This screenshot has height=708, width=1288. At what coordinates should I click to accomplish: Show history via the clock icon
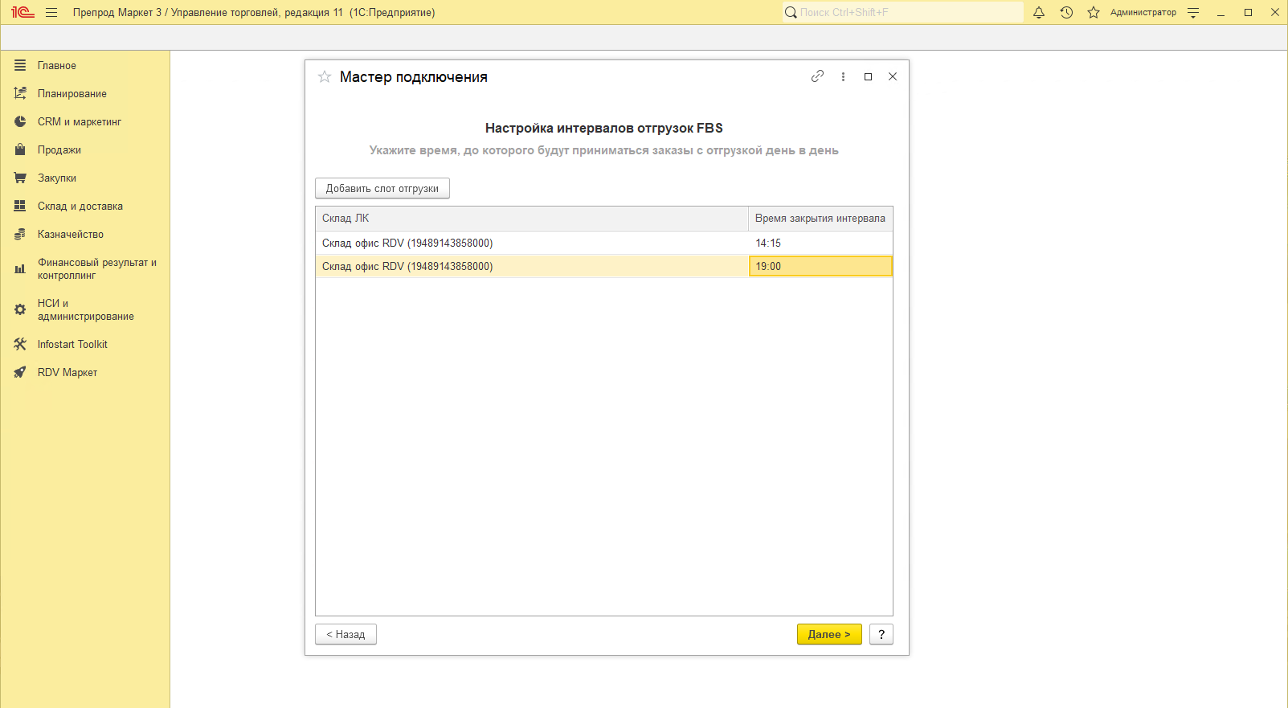pyautogui.click(x=1066, y=13)
